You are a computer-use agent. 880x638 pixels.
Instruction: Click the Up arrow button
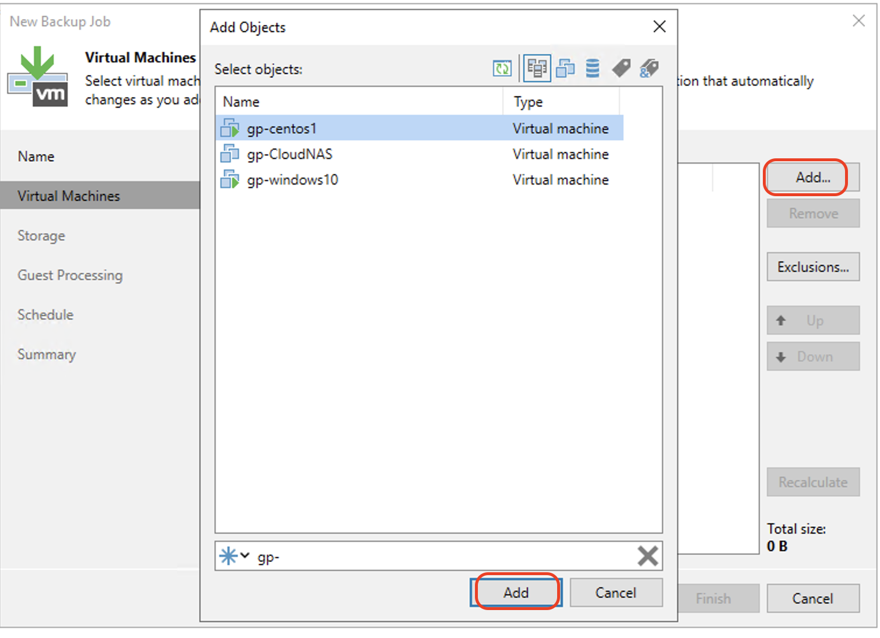[813, 320]
